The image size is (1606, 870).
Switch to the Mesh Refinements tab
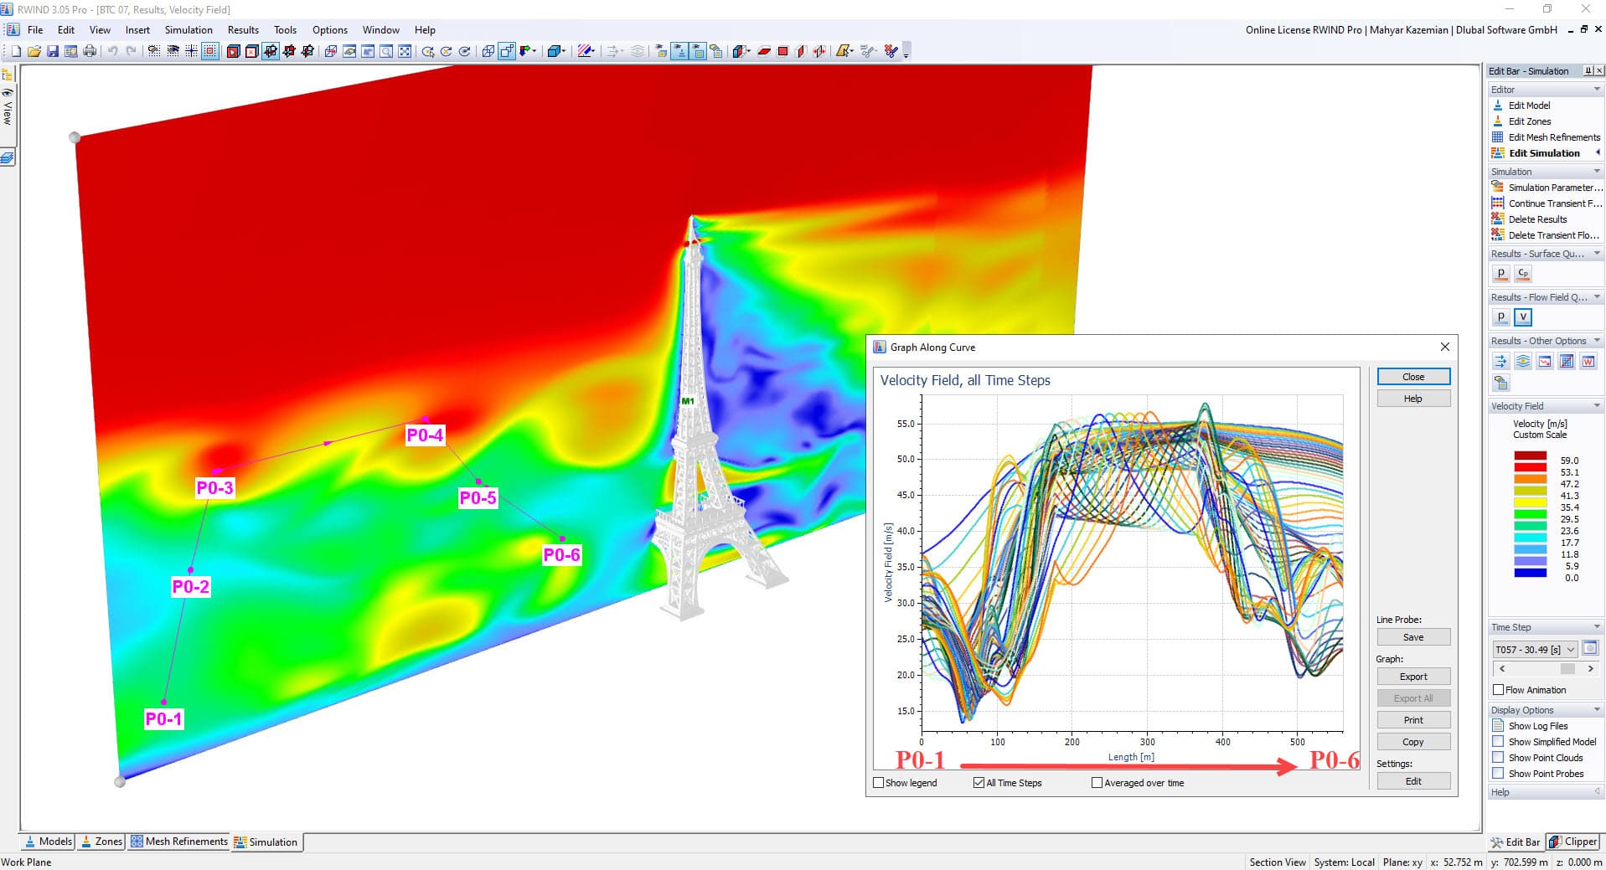click(178, 842)
